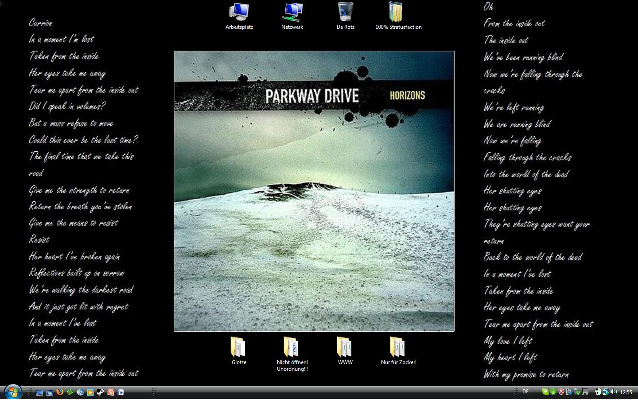This screenshot has width=638, height=400.
Task: Open the Glotze folder
Action: click(x=239, y=350)
